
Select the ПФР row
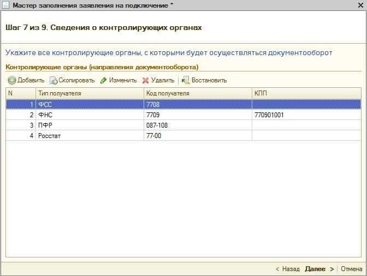[183, 125]
